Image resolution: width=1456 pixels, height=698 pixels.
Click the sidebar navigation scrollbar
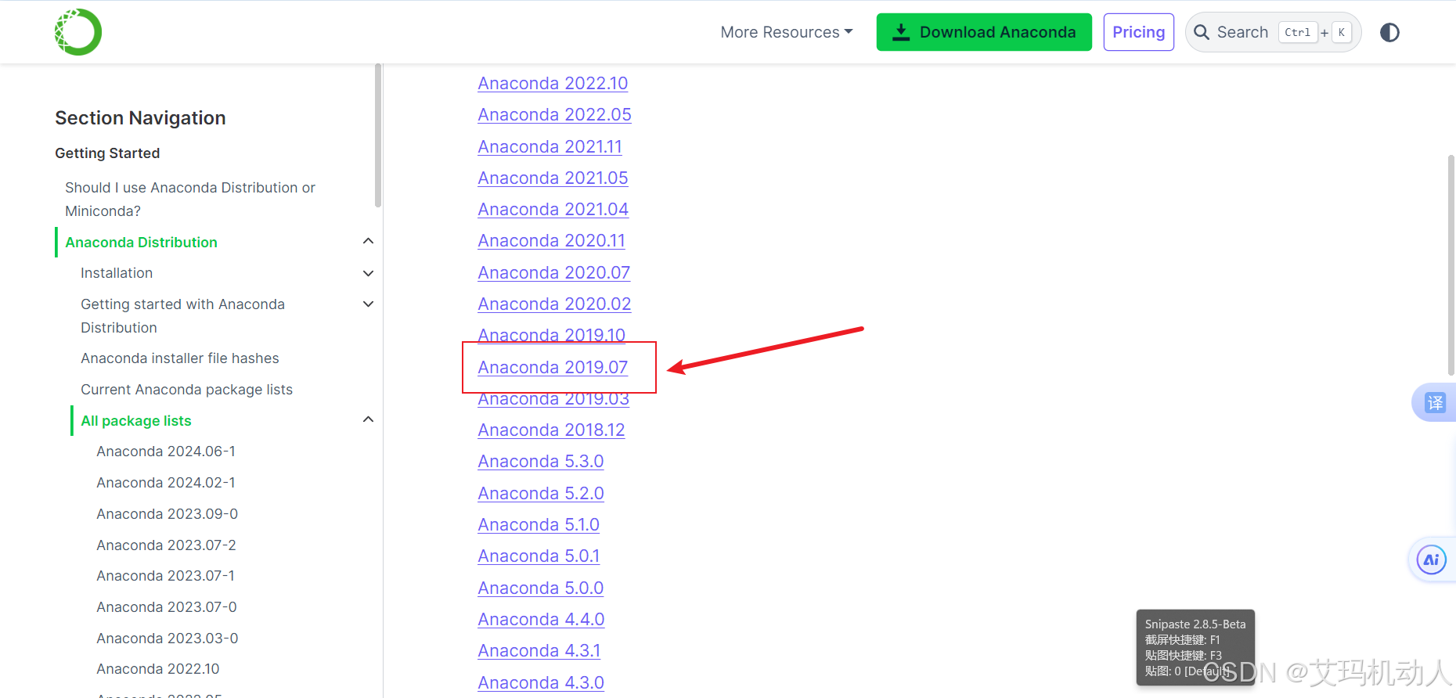coord(378,135)
